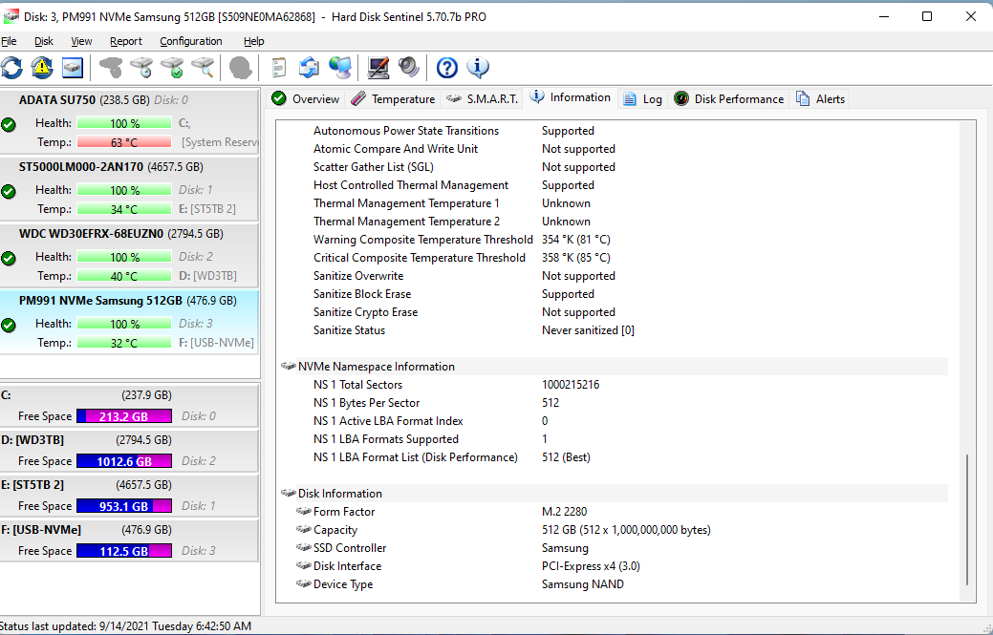Click the disk icon beside Disk Interface
Screen dimensions: 993x635
click(303, 566)
